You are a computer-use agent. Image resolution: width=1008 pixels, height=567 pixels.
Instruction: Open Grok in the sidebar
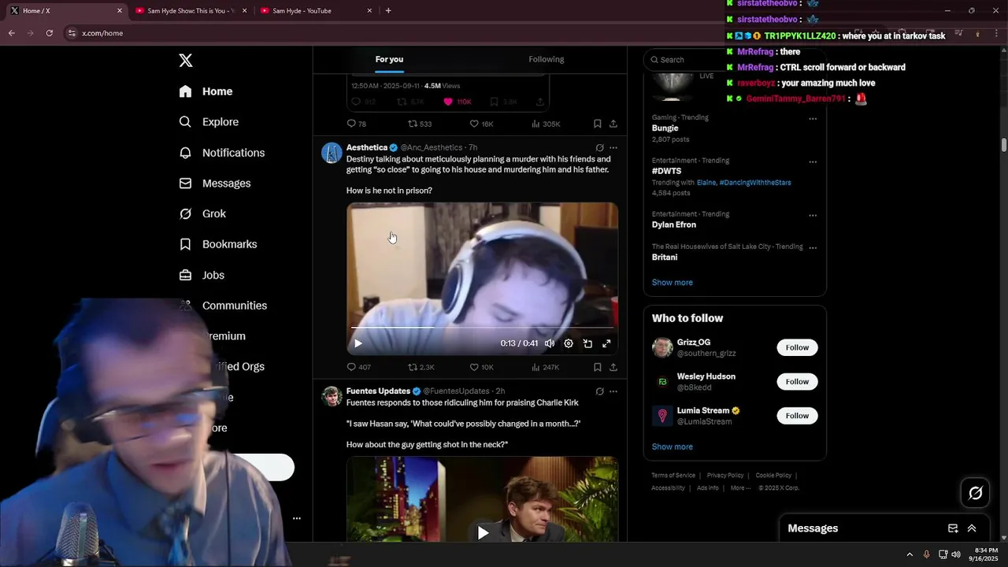pos(202,214)
